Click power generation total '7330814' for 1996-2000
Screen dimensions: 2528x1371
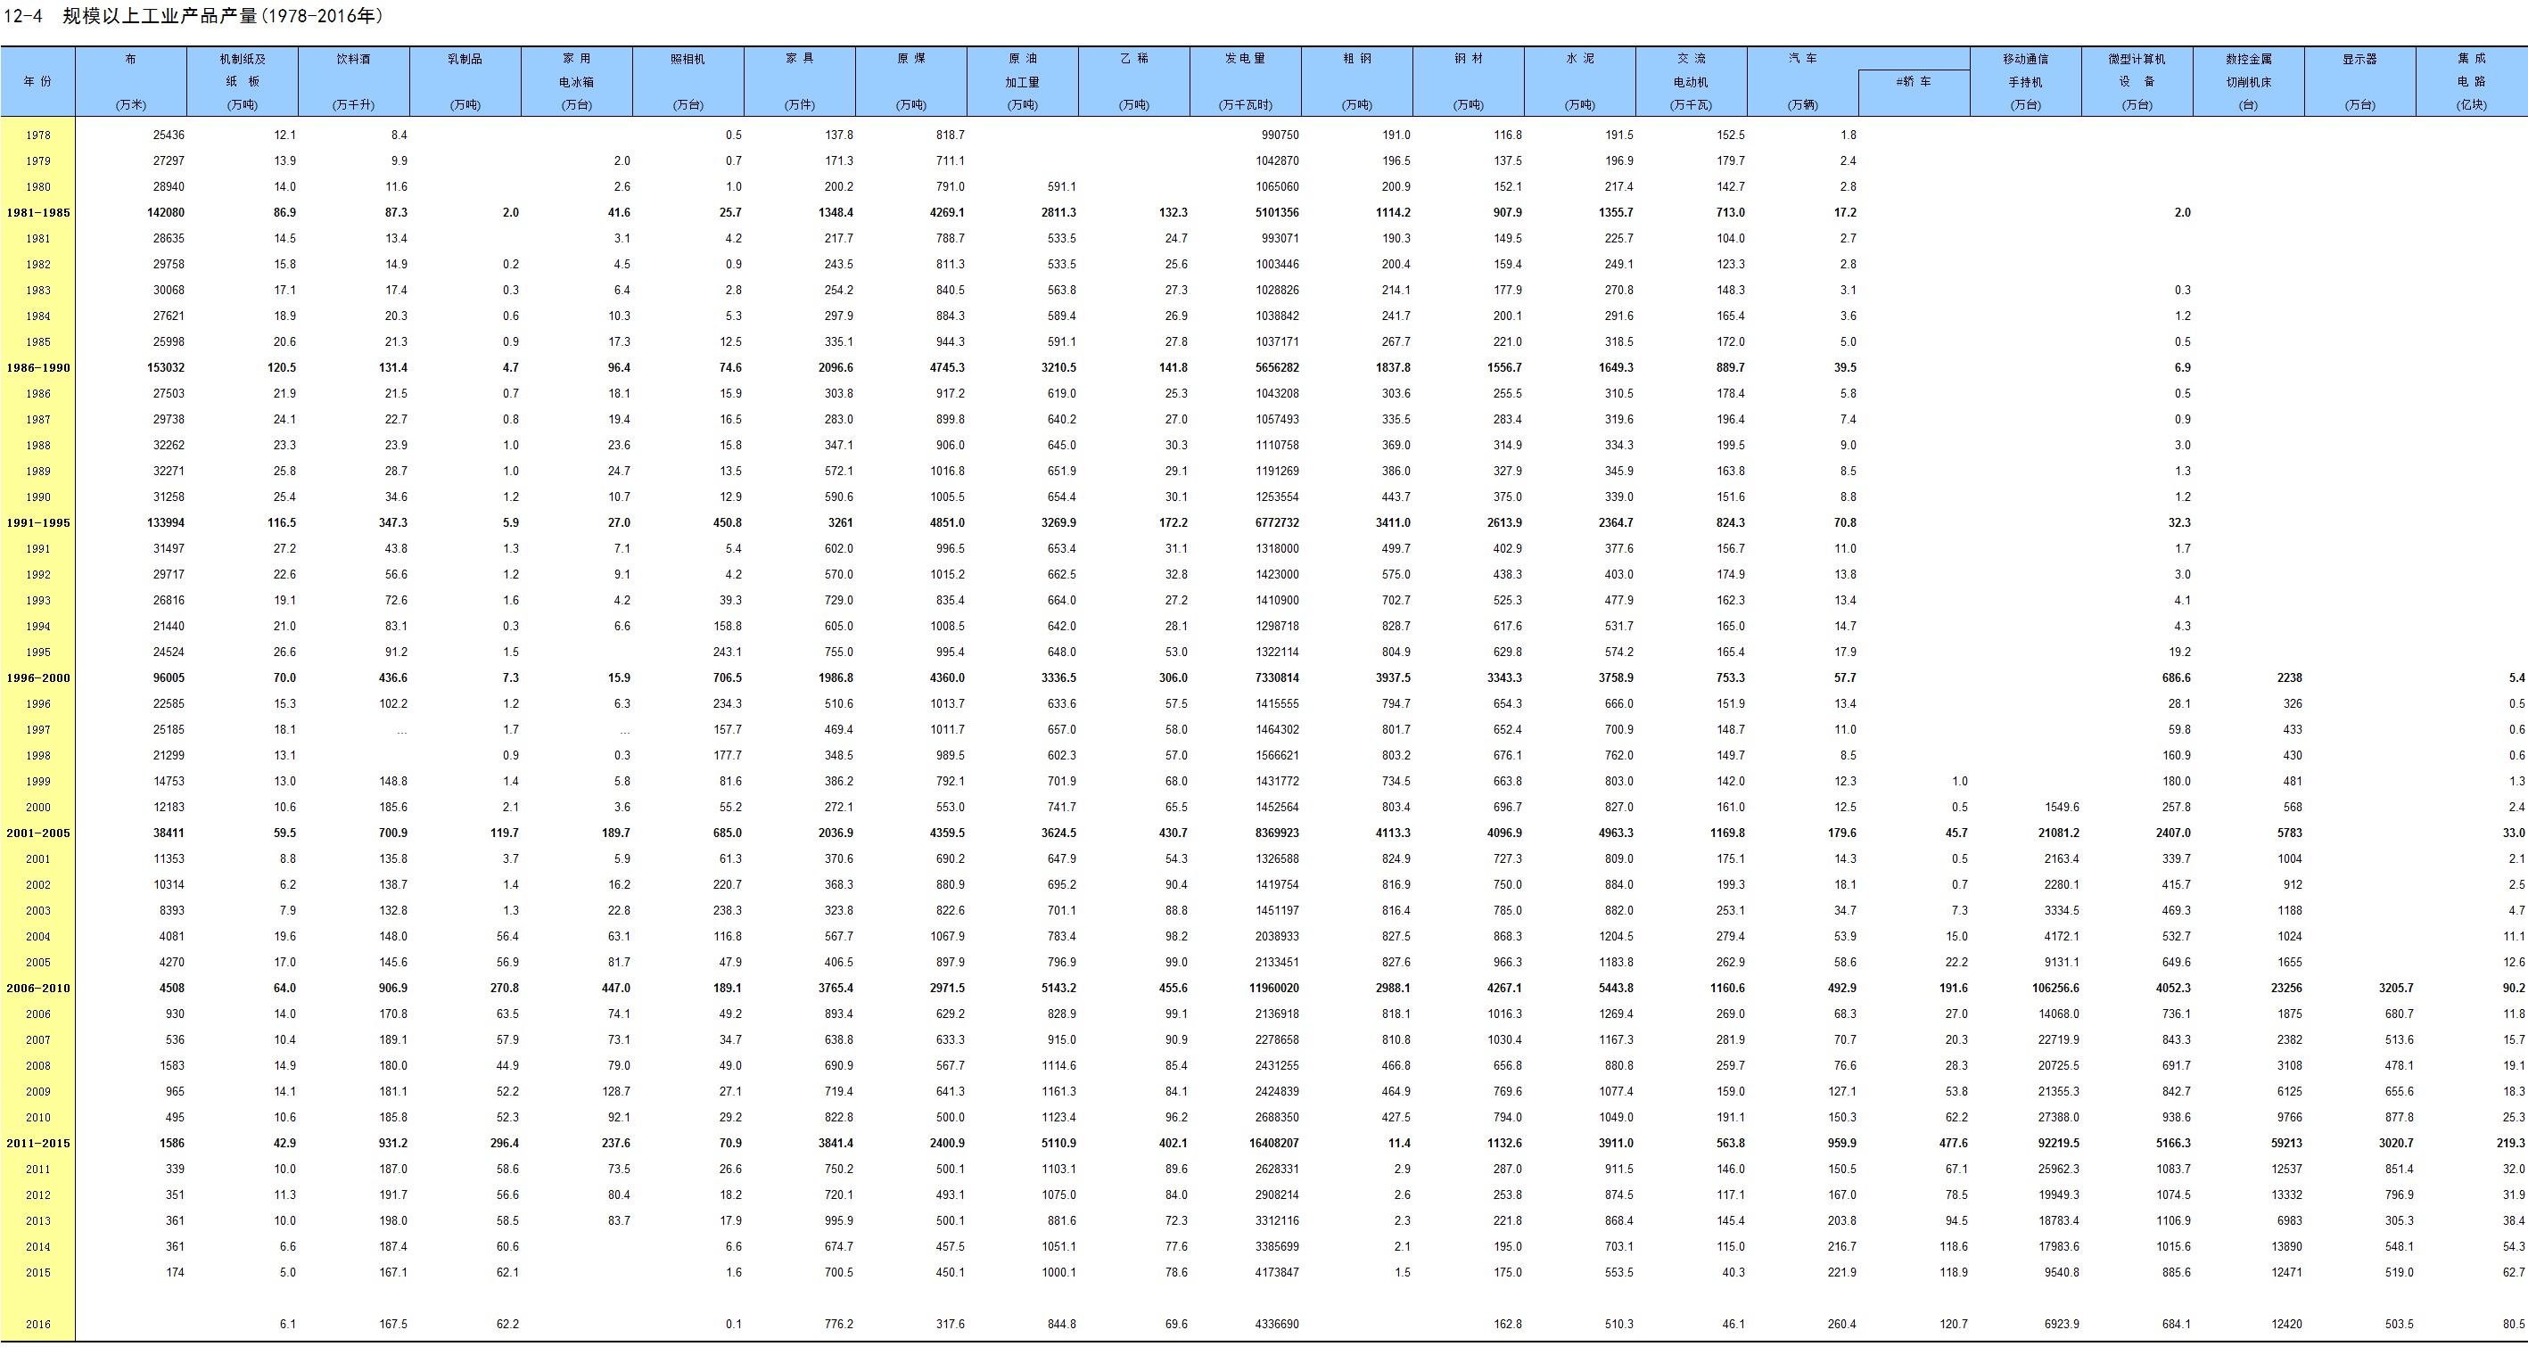click(1276, 678)
